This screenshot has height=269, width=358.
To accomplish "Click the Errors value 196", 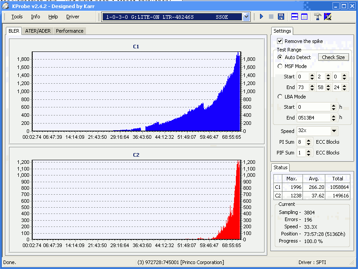I will [308, 220].
